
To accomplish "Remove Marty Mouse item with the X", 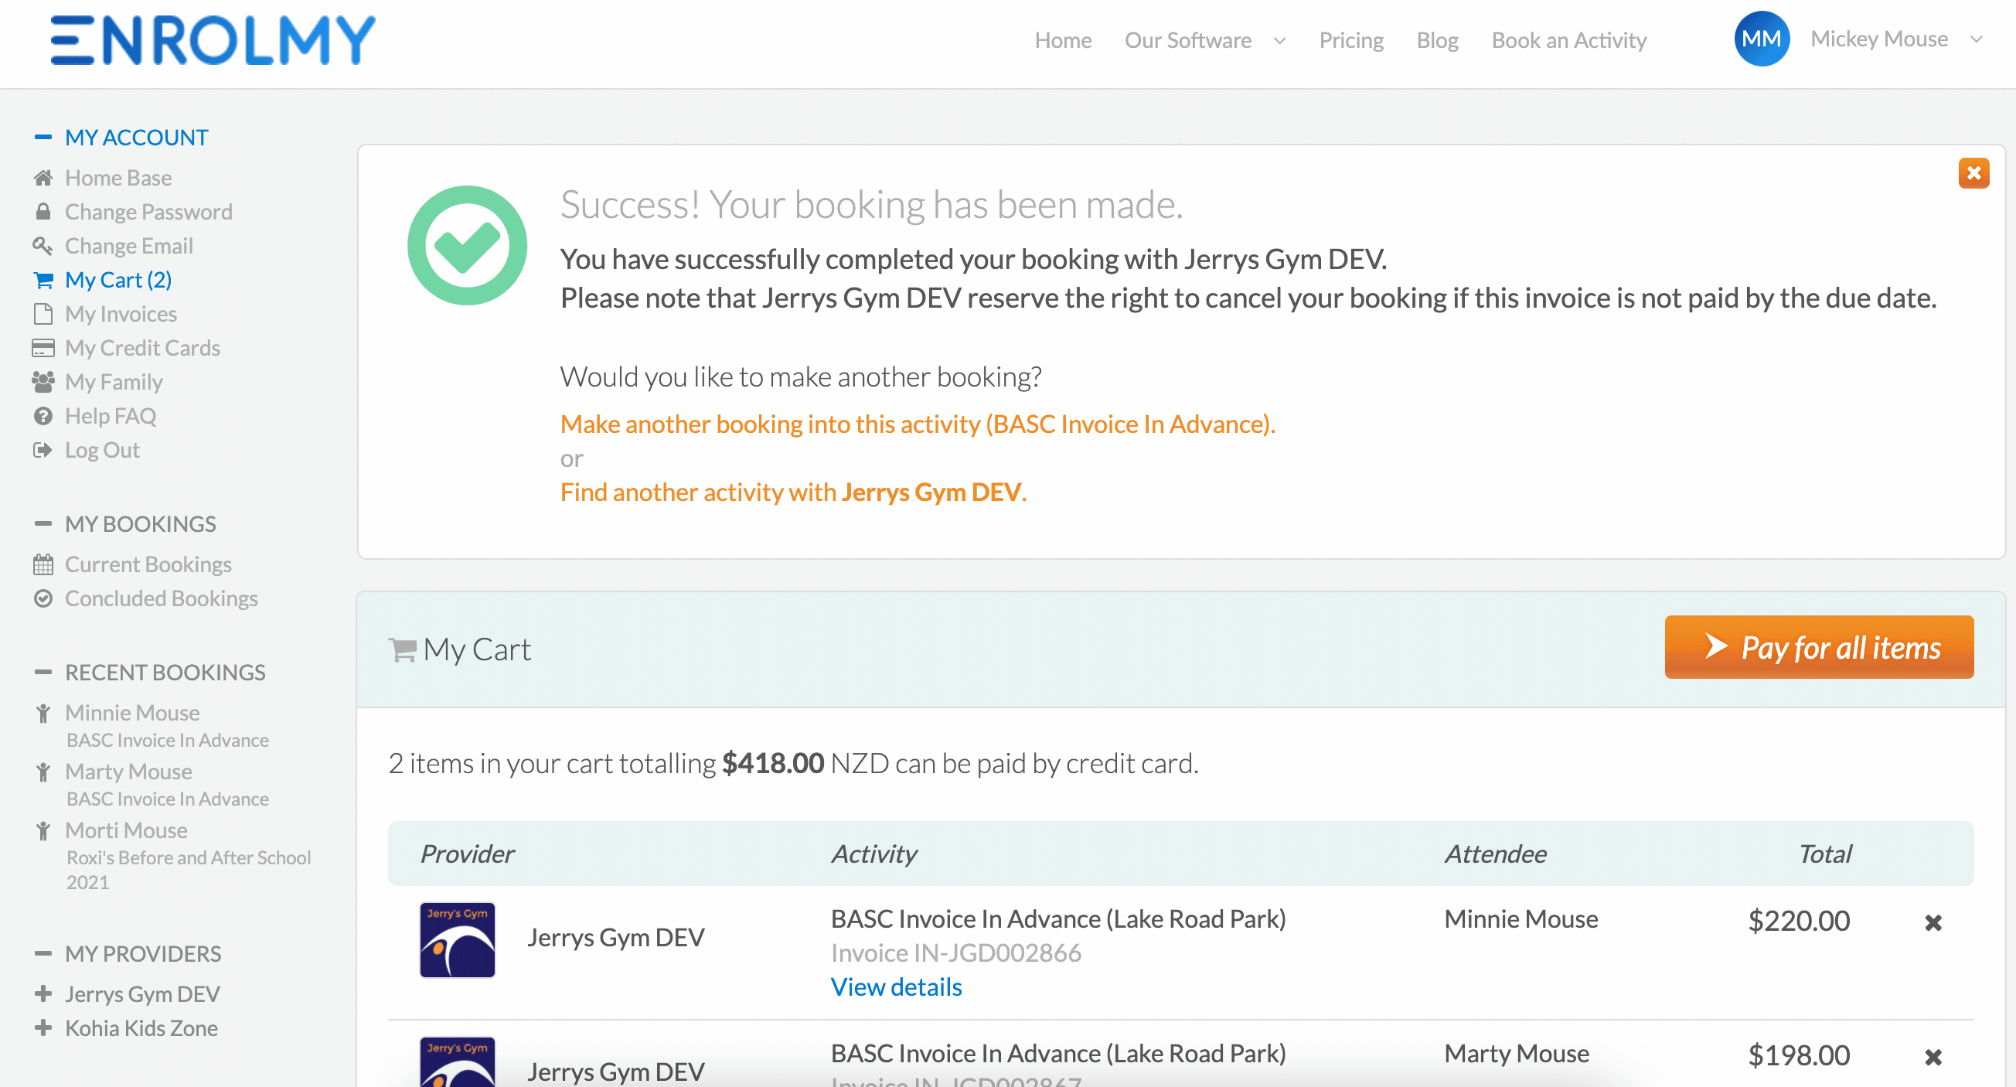I will (x=1933, y=1058).
